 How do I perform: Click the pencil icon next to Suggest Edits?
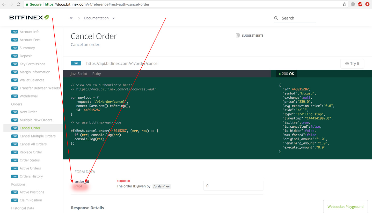click(238, 35)
